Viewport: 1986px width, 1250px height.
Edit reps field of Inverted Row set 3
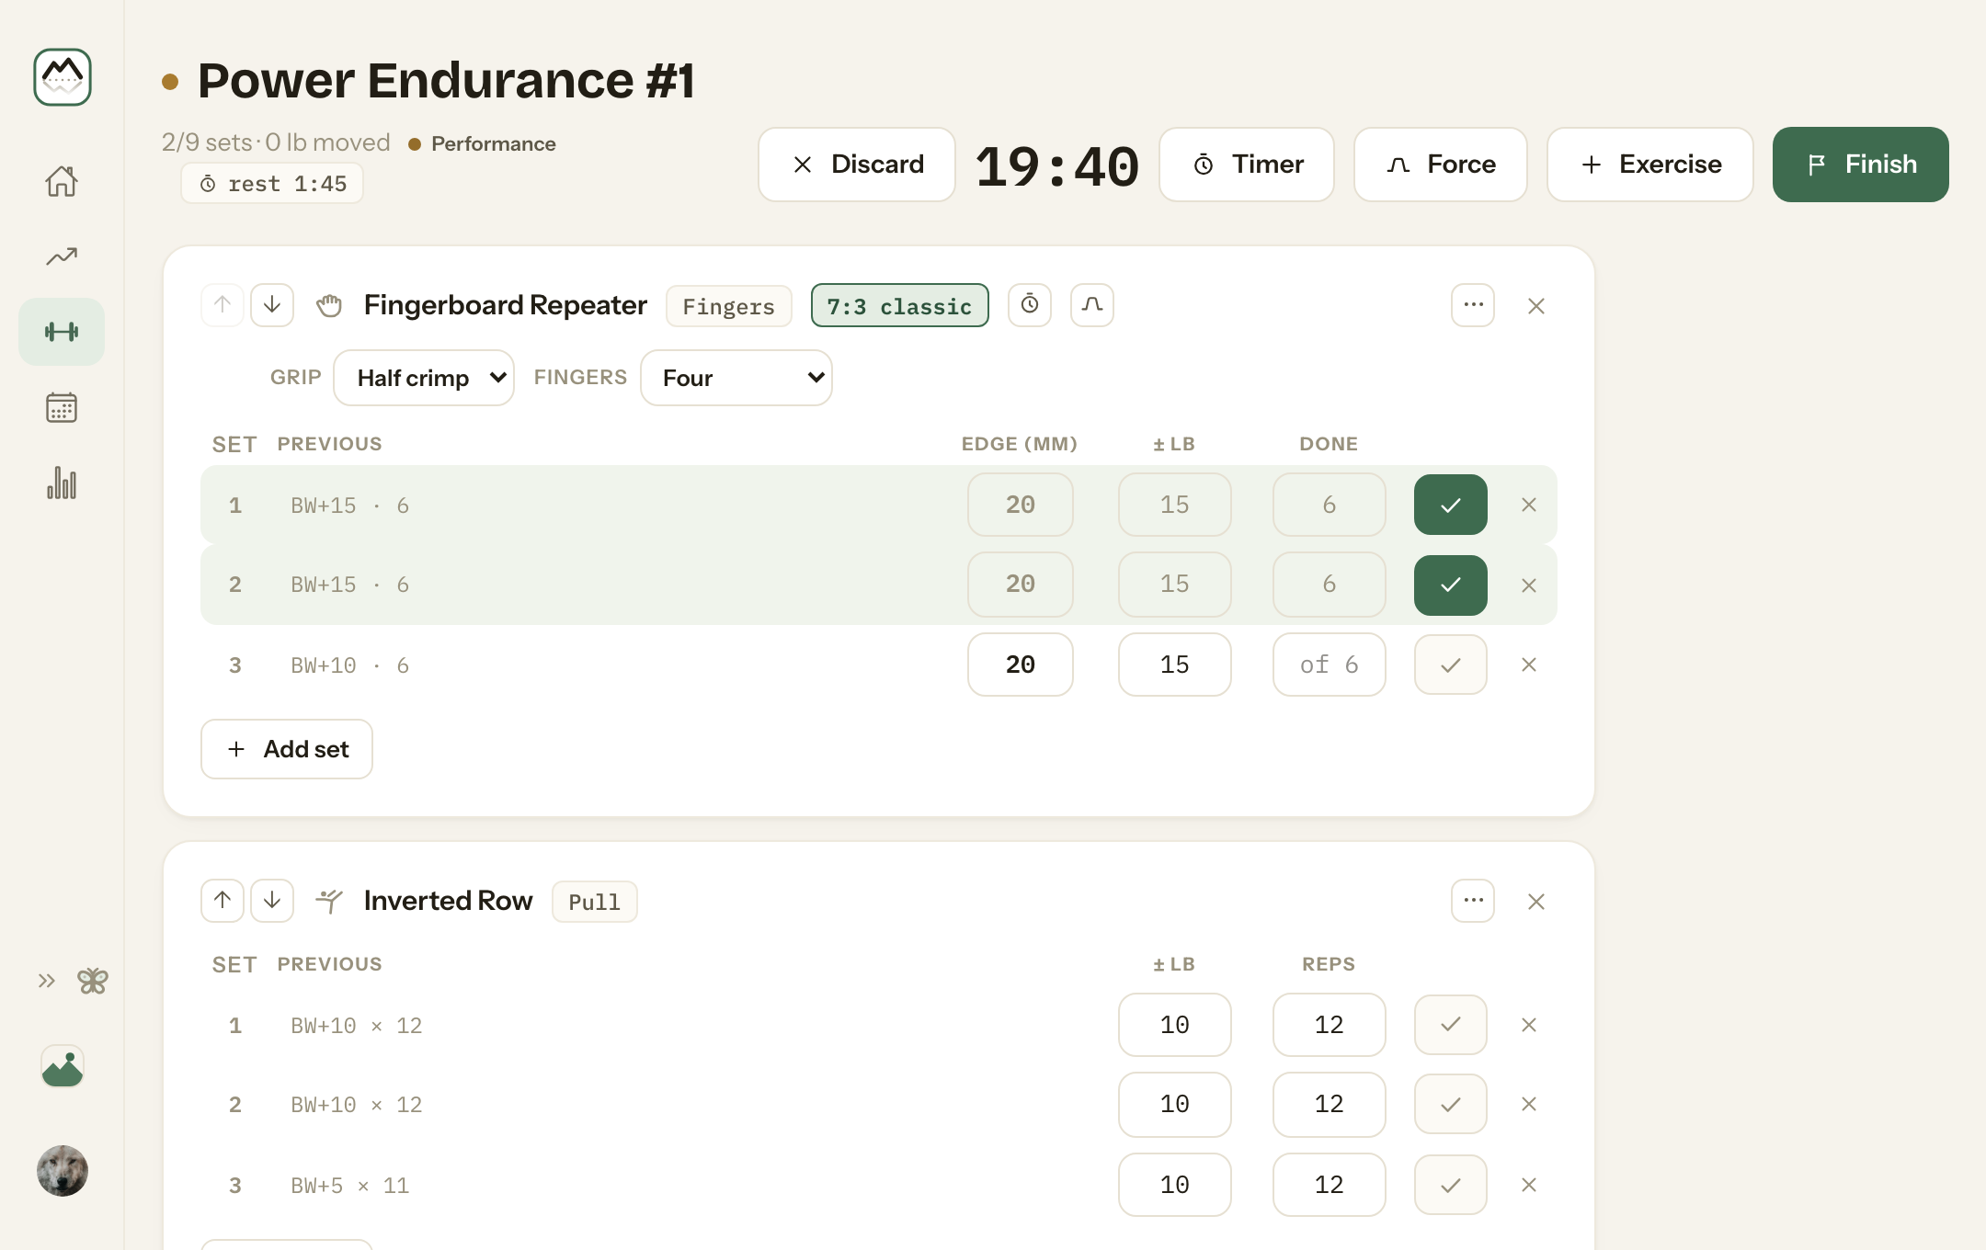click(x=1330, y=1185)
